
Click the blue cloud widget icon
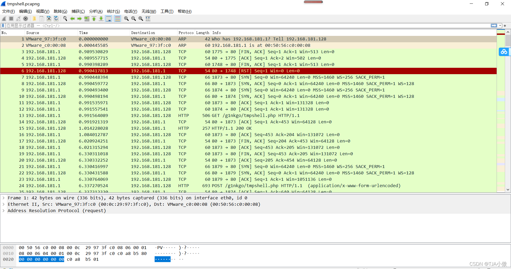504,52
